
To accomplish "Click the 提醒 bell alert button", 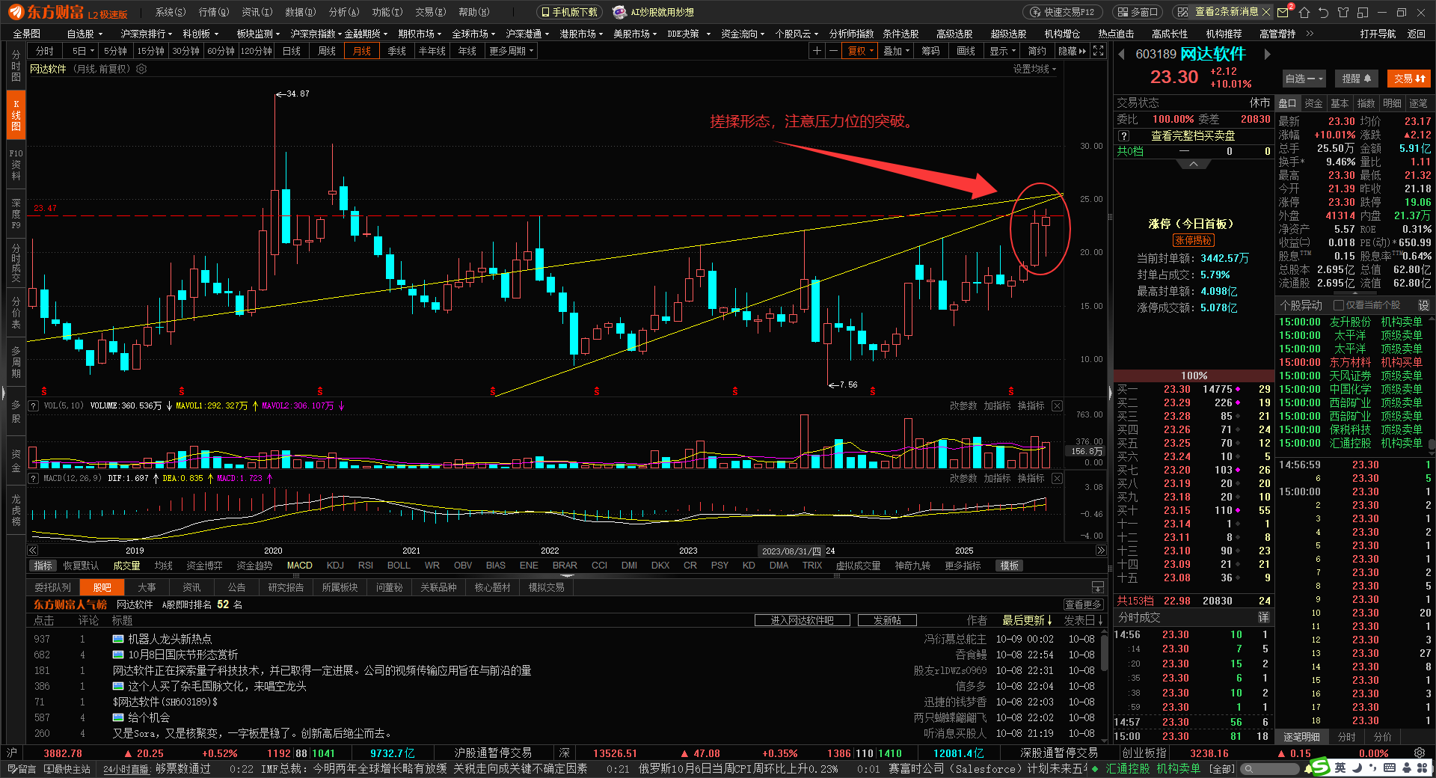I will click(1356, 79).
